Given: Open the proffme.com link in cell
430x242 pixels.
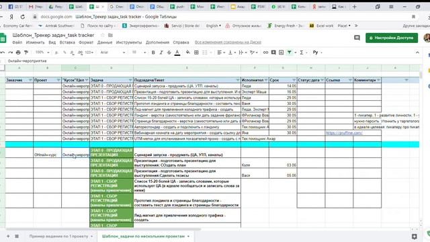Looking at the screenshot, I should click(x=344, y=133).
